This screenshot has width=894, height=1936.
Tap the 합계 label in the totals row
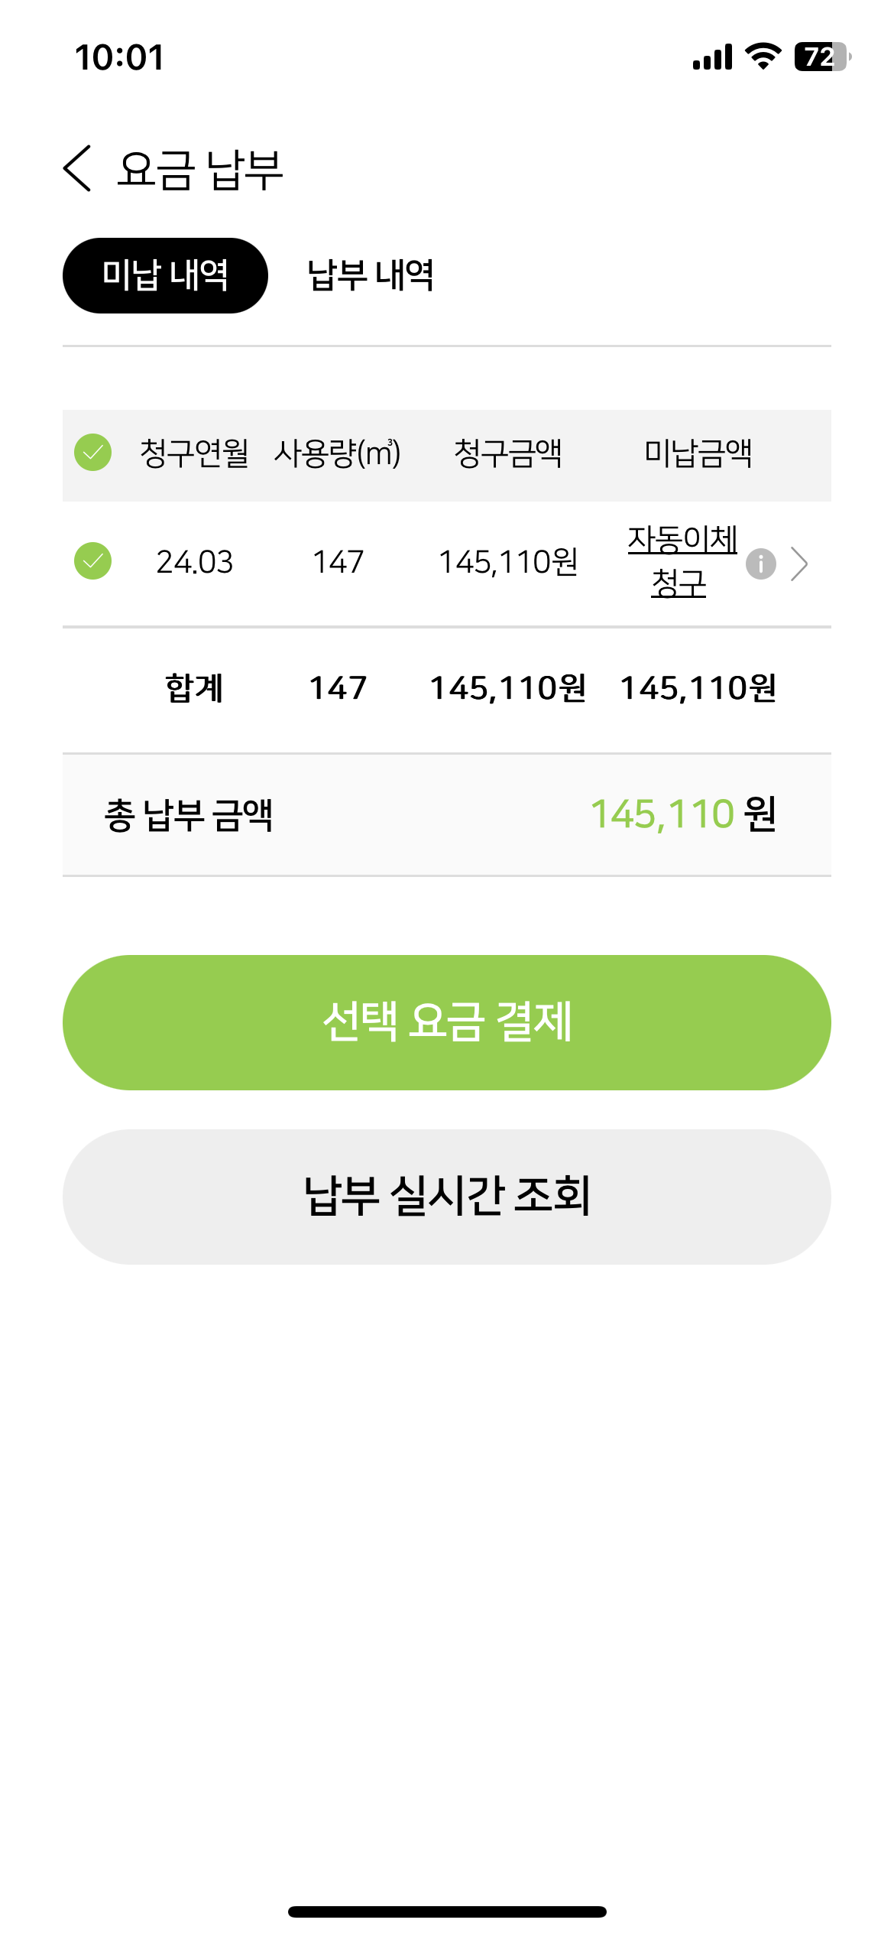pos(194,688)
